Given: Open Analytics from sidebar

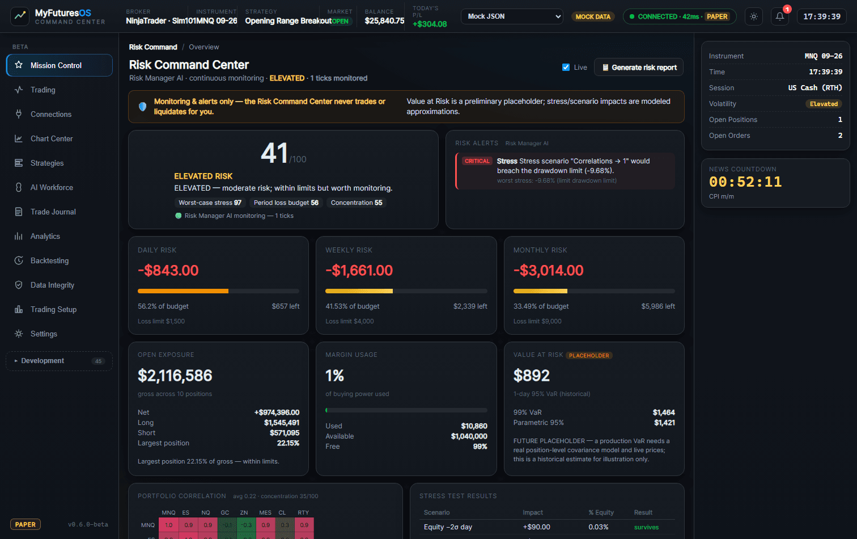Looking at the screenshot, I should click(x=60, y=236).
